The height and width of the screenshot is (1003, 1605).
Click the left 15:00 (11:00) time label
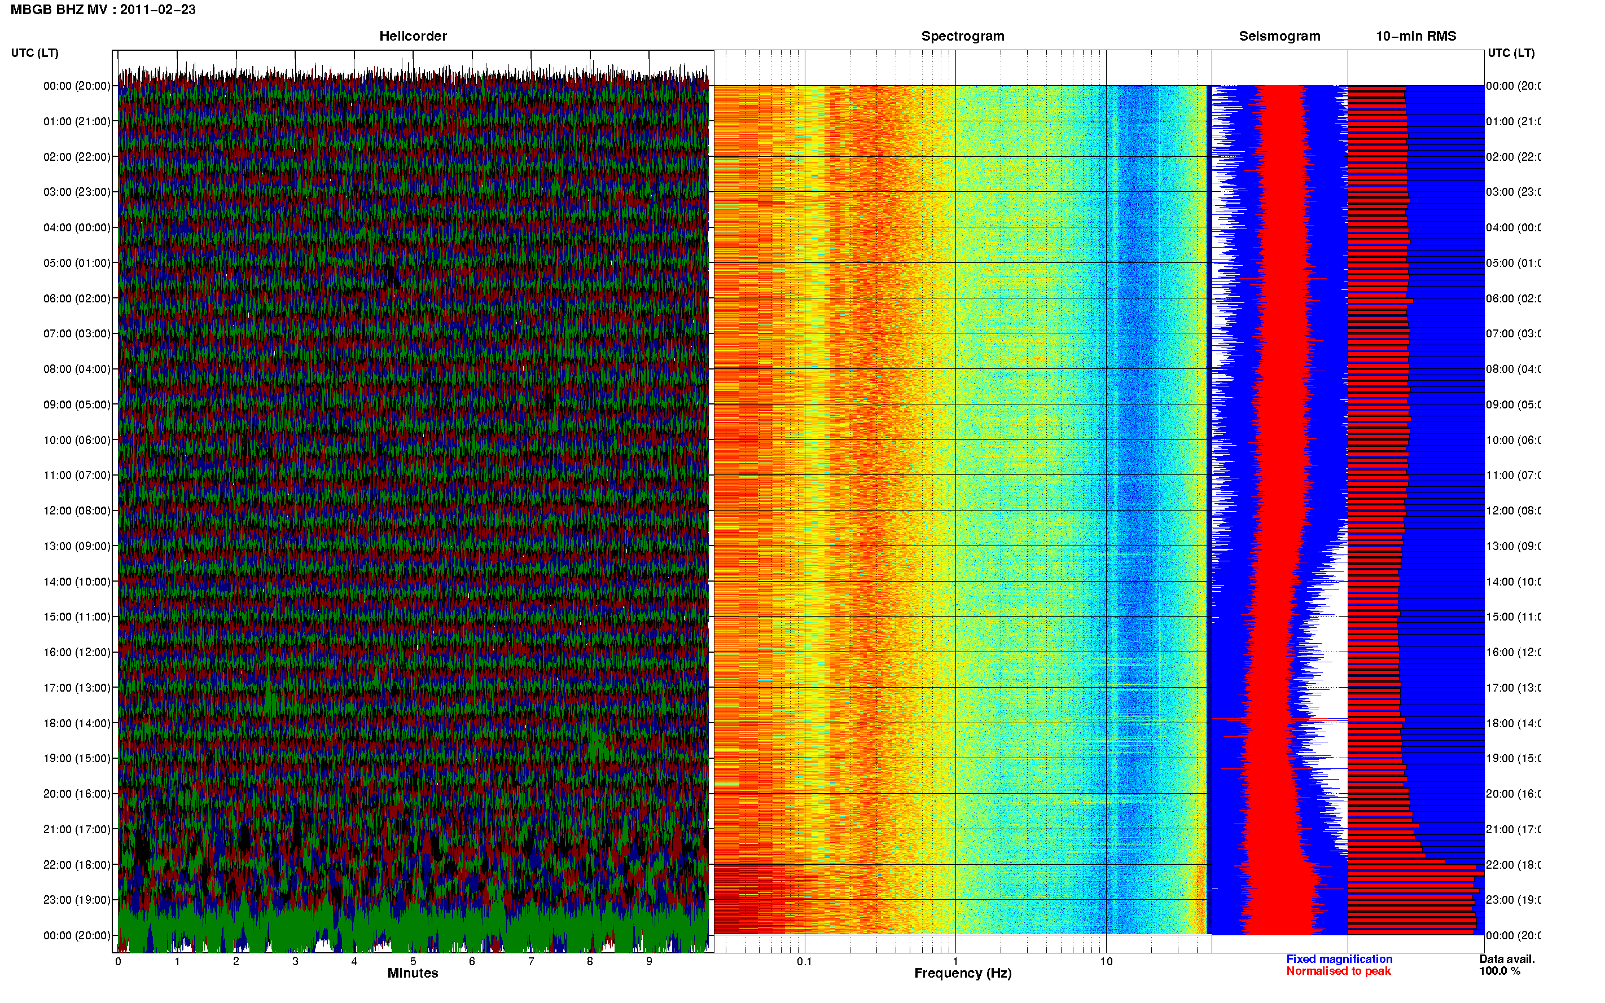click(77, 616)
